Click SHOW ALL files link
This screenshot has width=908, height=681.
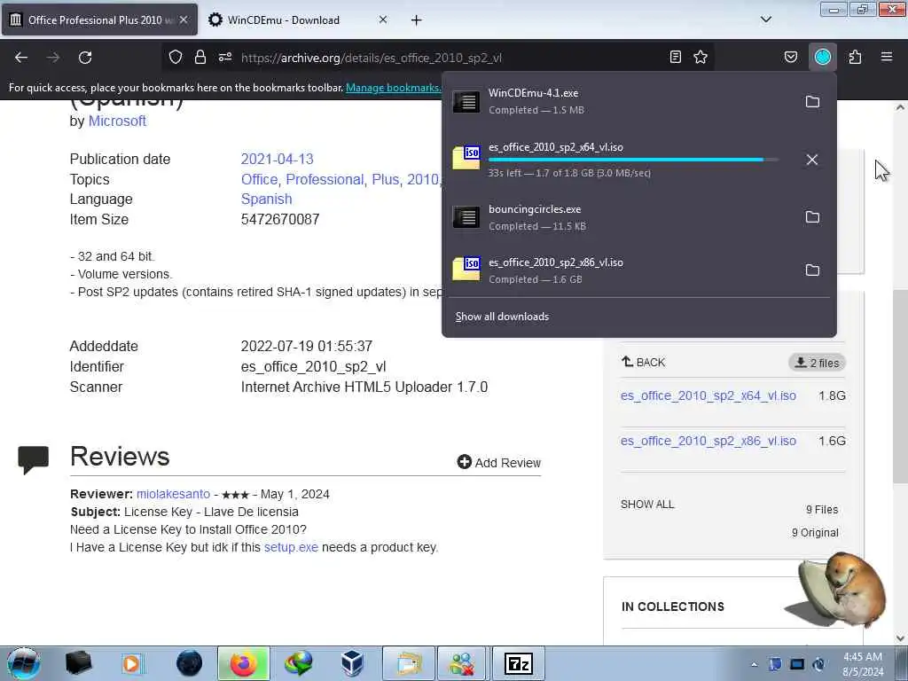[x=647, y=505]
